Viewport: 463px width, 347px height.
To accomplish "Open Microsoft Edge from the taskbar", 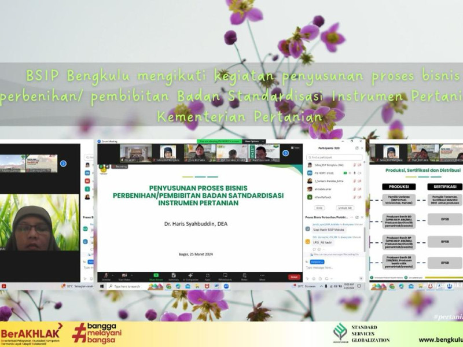I will 178,286.
